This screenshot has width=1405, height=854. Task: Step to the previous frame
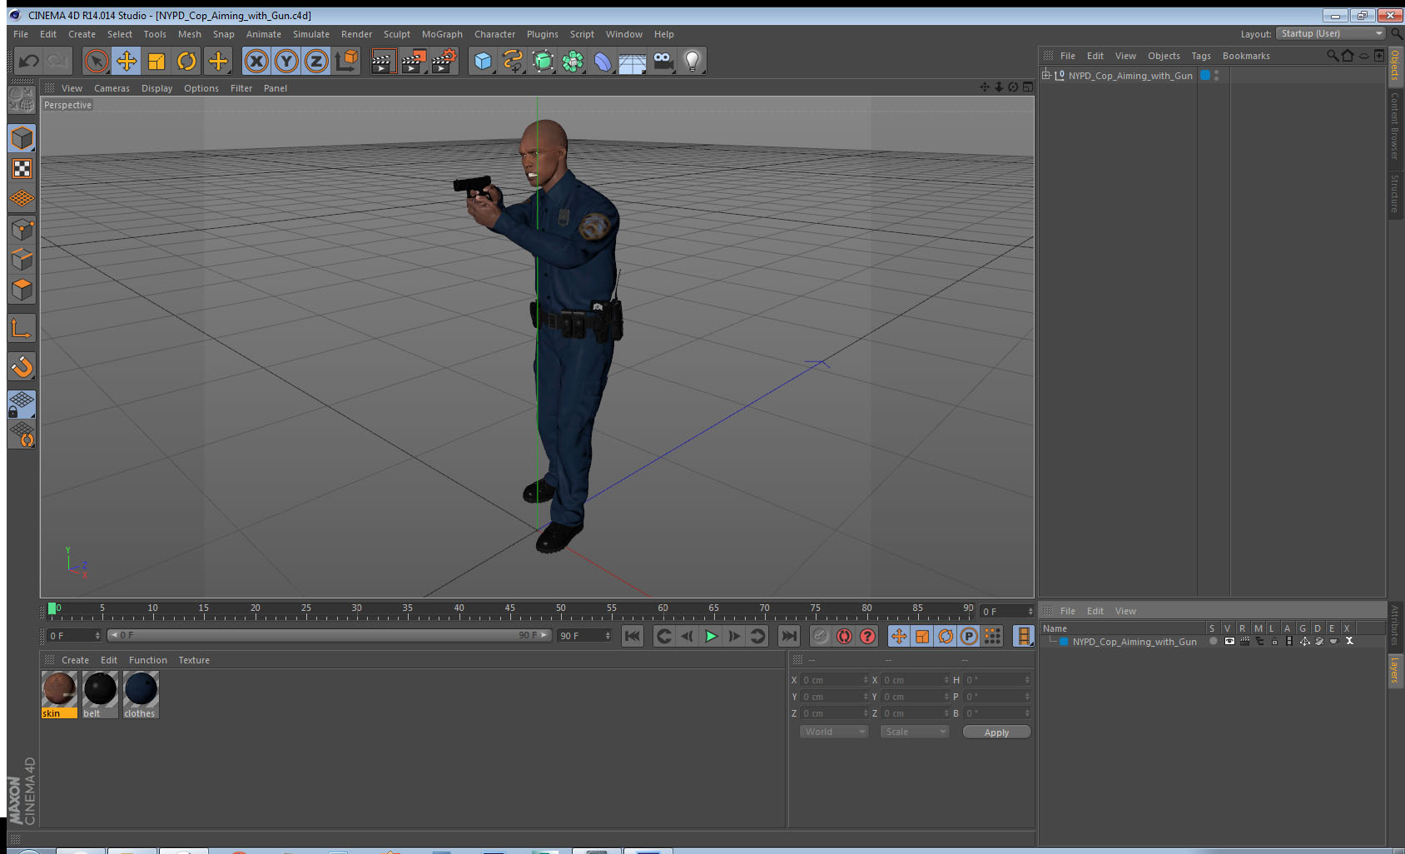[x=688, y=636]
